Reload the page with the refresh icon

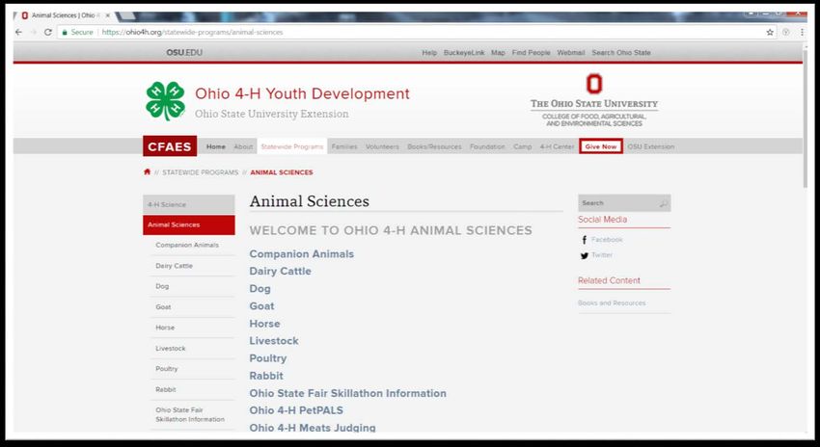coord(48,32)
